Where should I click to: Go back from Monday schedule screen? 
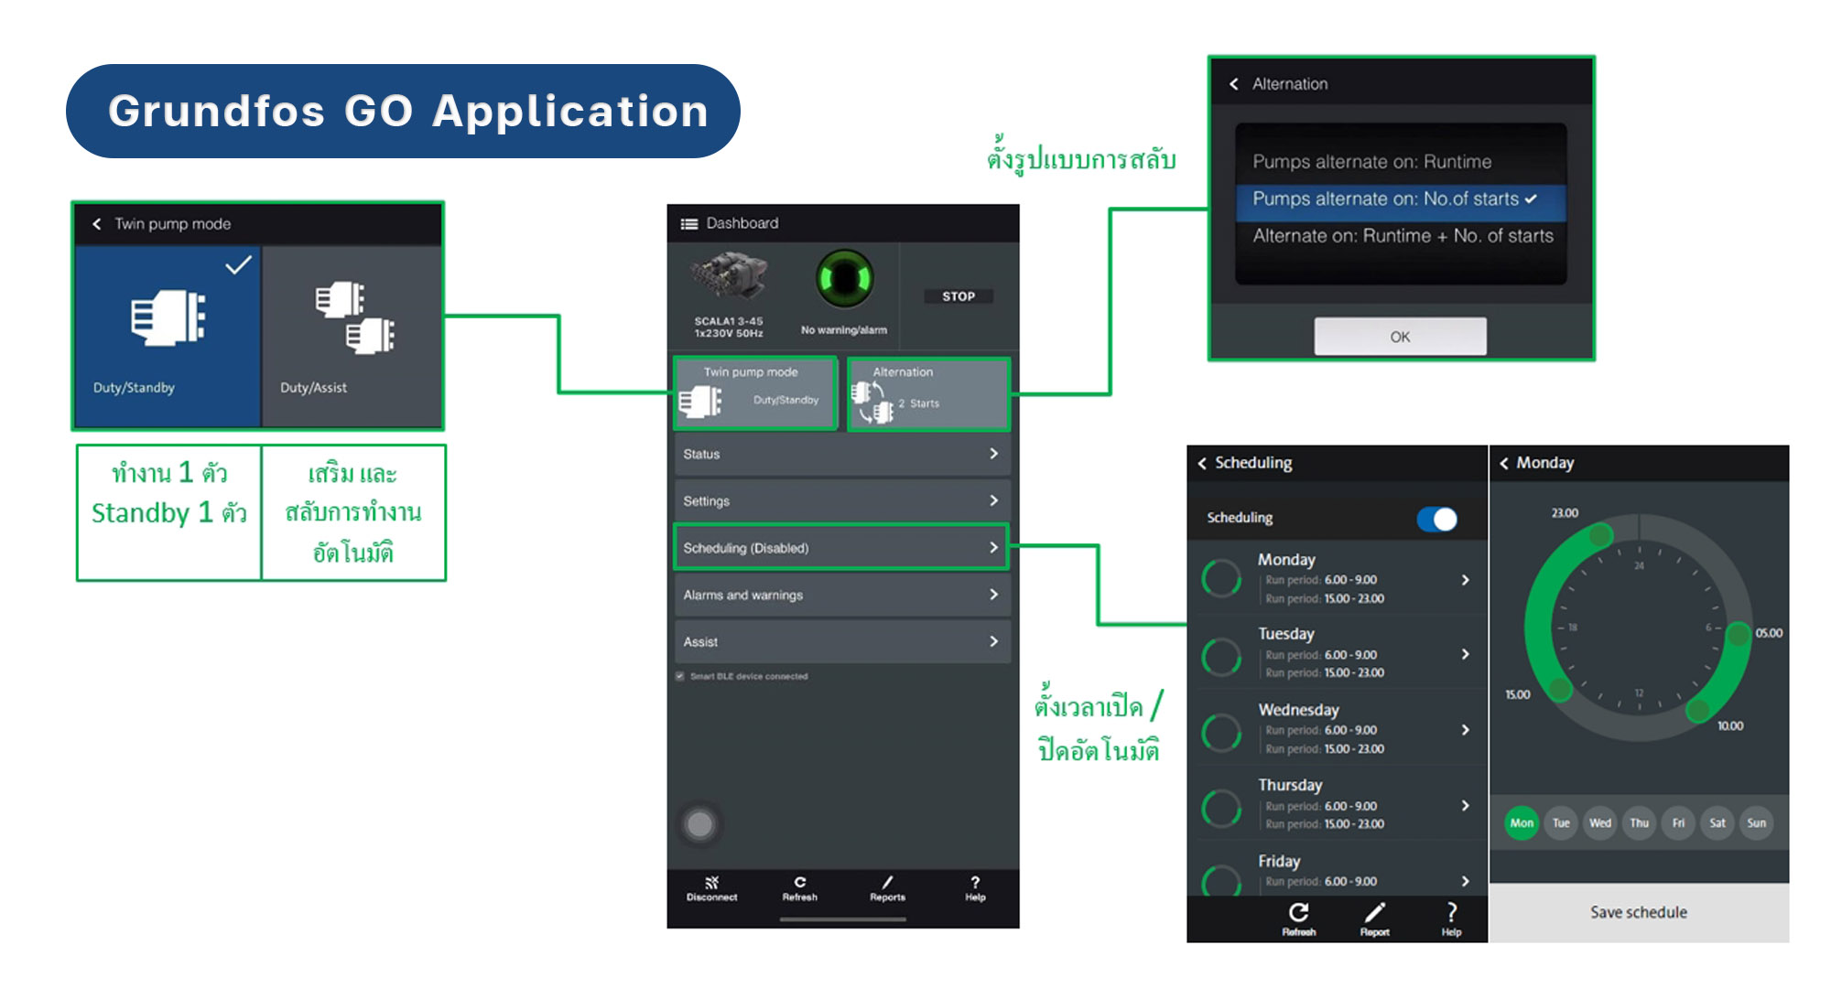tap(1503, 463)
